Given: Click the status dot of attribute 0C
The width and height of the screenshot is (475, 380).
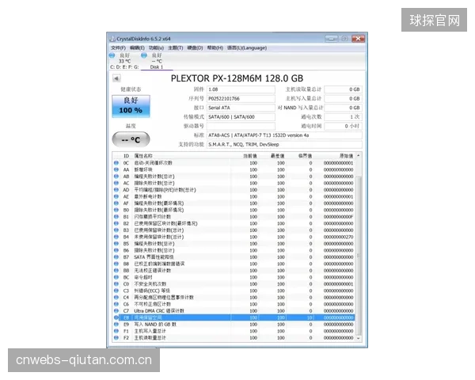Looking at the screenshot, I should tap(116, 163).
